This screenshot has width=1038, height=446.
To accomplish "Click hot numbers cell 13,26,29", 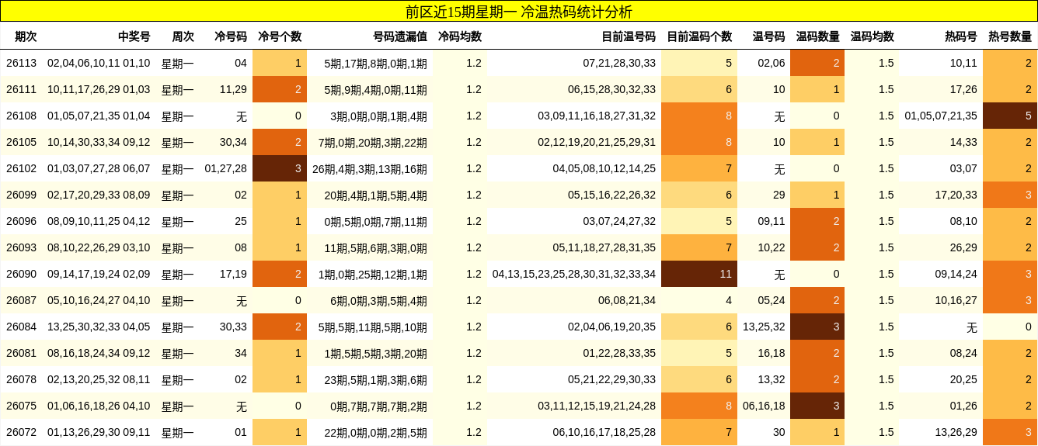I will (x=956, y=433).
